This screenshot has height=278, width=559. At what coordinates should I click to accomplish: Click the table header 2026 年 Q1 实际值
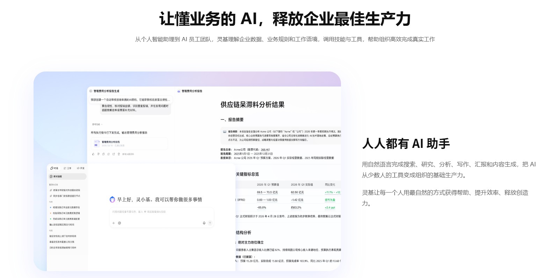point(302,185)
